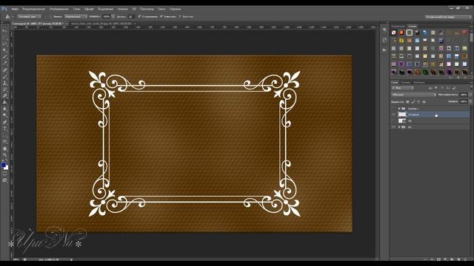Viewport: 474px width, 266px height.
Task: Select the Magic Wand tool
Action: coord(4,51)
